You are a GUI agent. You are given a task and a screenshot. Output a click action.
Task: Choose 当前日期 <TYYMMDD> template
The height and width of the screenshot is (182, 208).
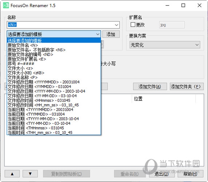pos(54,114)
